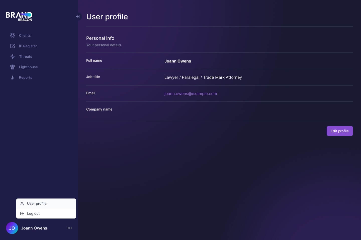Select User profile in the popup menu
The height and width of the screenshot is (240, 361).
[37, 203]
